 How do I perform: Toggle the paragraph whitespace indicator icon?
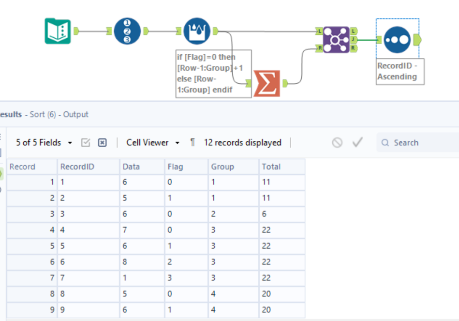(192, 142)
